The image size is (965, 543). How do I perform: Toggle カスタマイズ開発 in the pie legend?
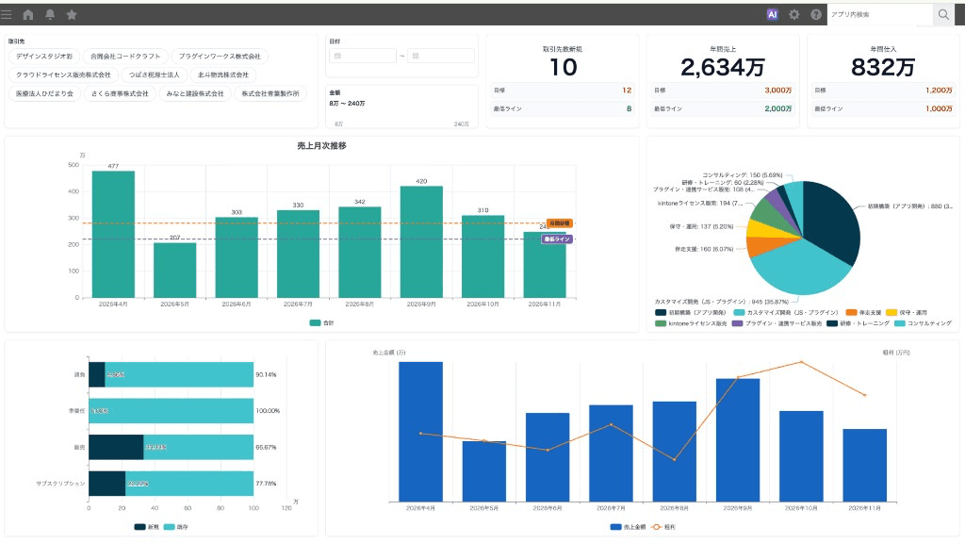[786, 313]
